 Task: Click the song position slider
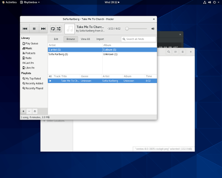136,29
